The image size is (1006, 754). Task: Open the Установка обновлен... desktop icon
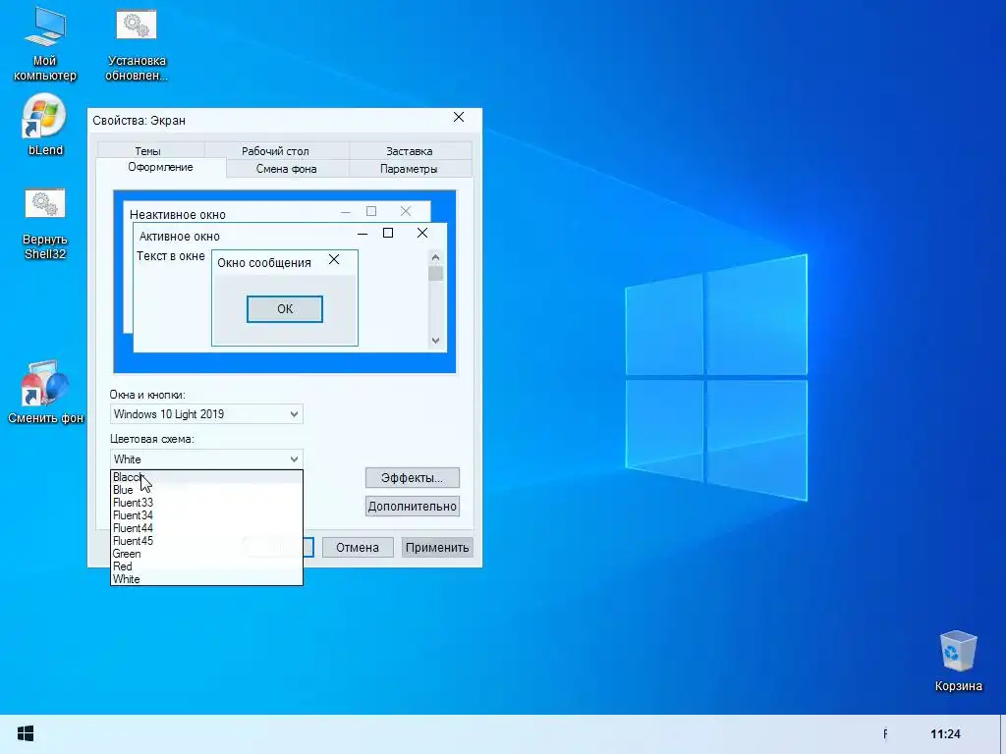coord(136,45)
